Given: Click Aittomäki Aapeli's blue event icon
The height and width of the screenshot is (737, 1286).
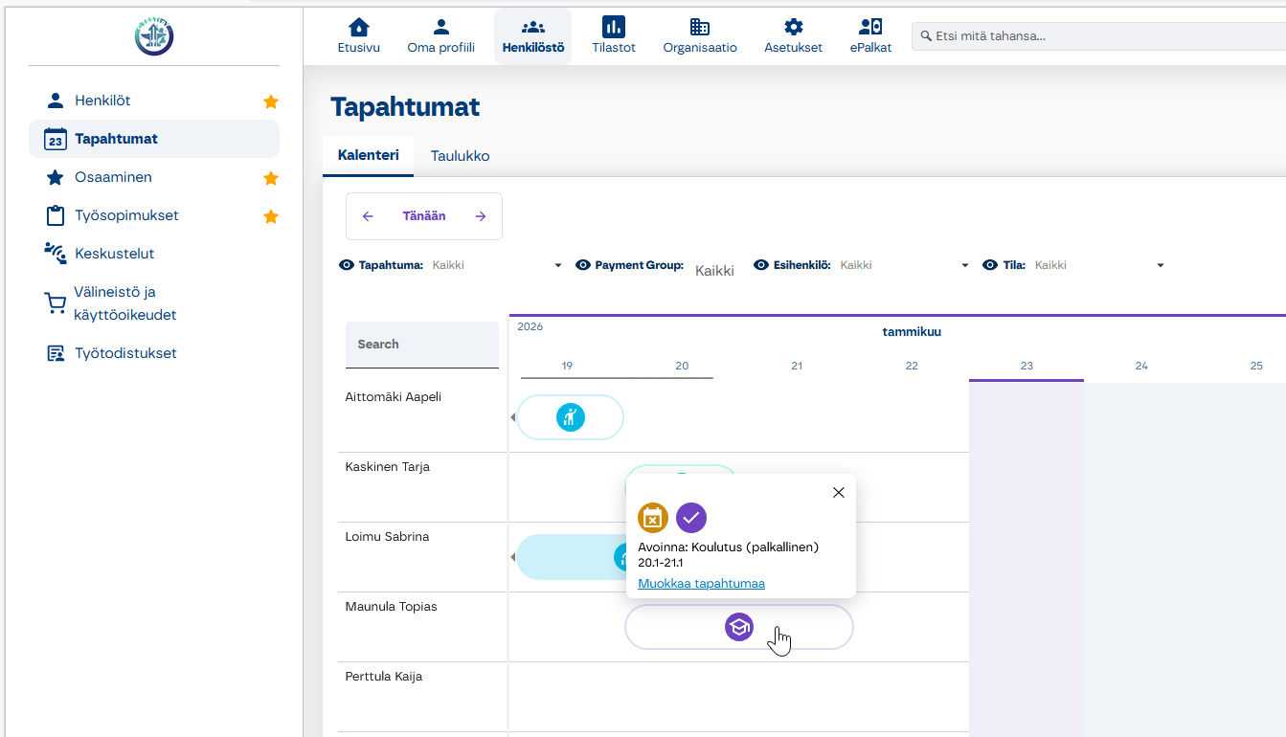Looking at the screenshot, I should (571, 417).
